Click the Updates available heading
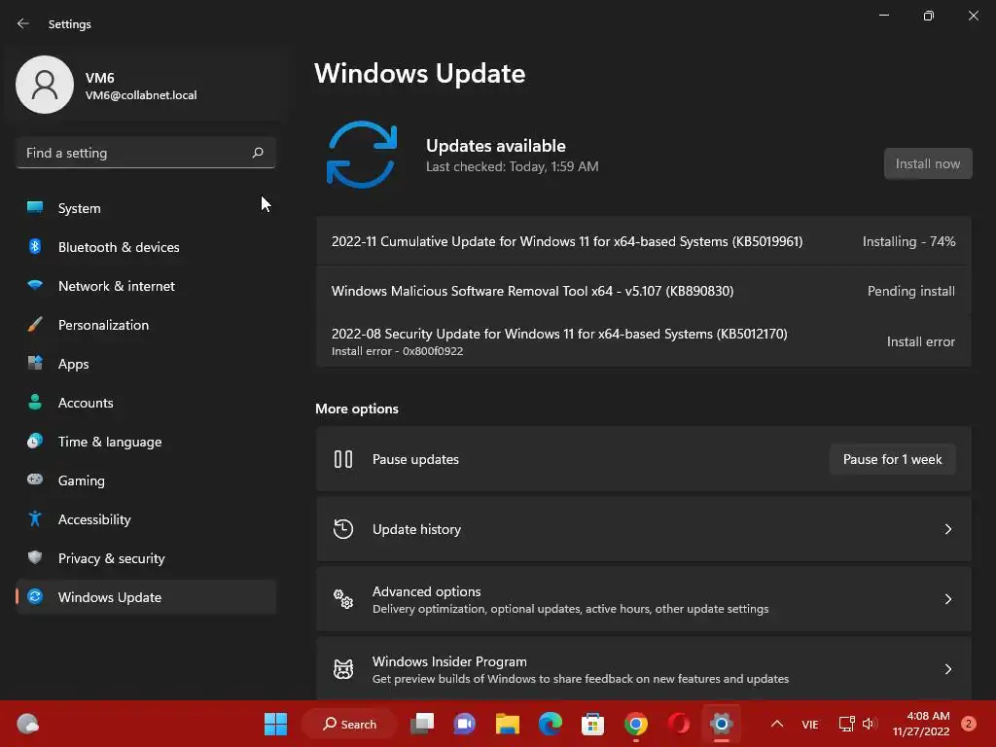Viewport: 996px width, 747px height. [495, 146]
